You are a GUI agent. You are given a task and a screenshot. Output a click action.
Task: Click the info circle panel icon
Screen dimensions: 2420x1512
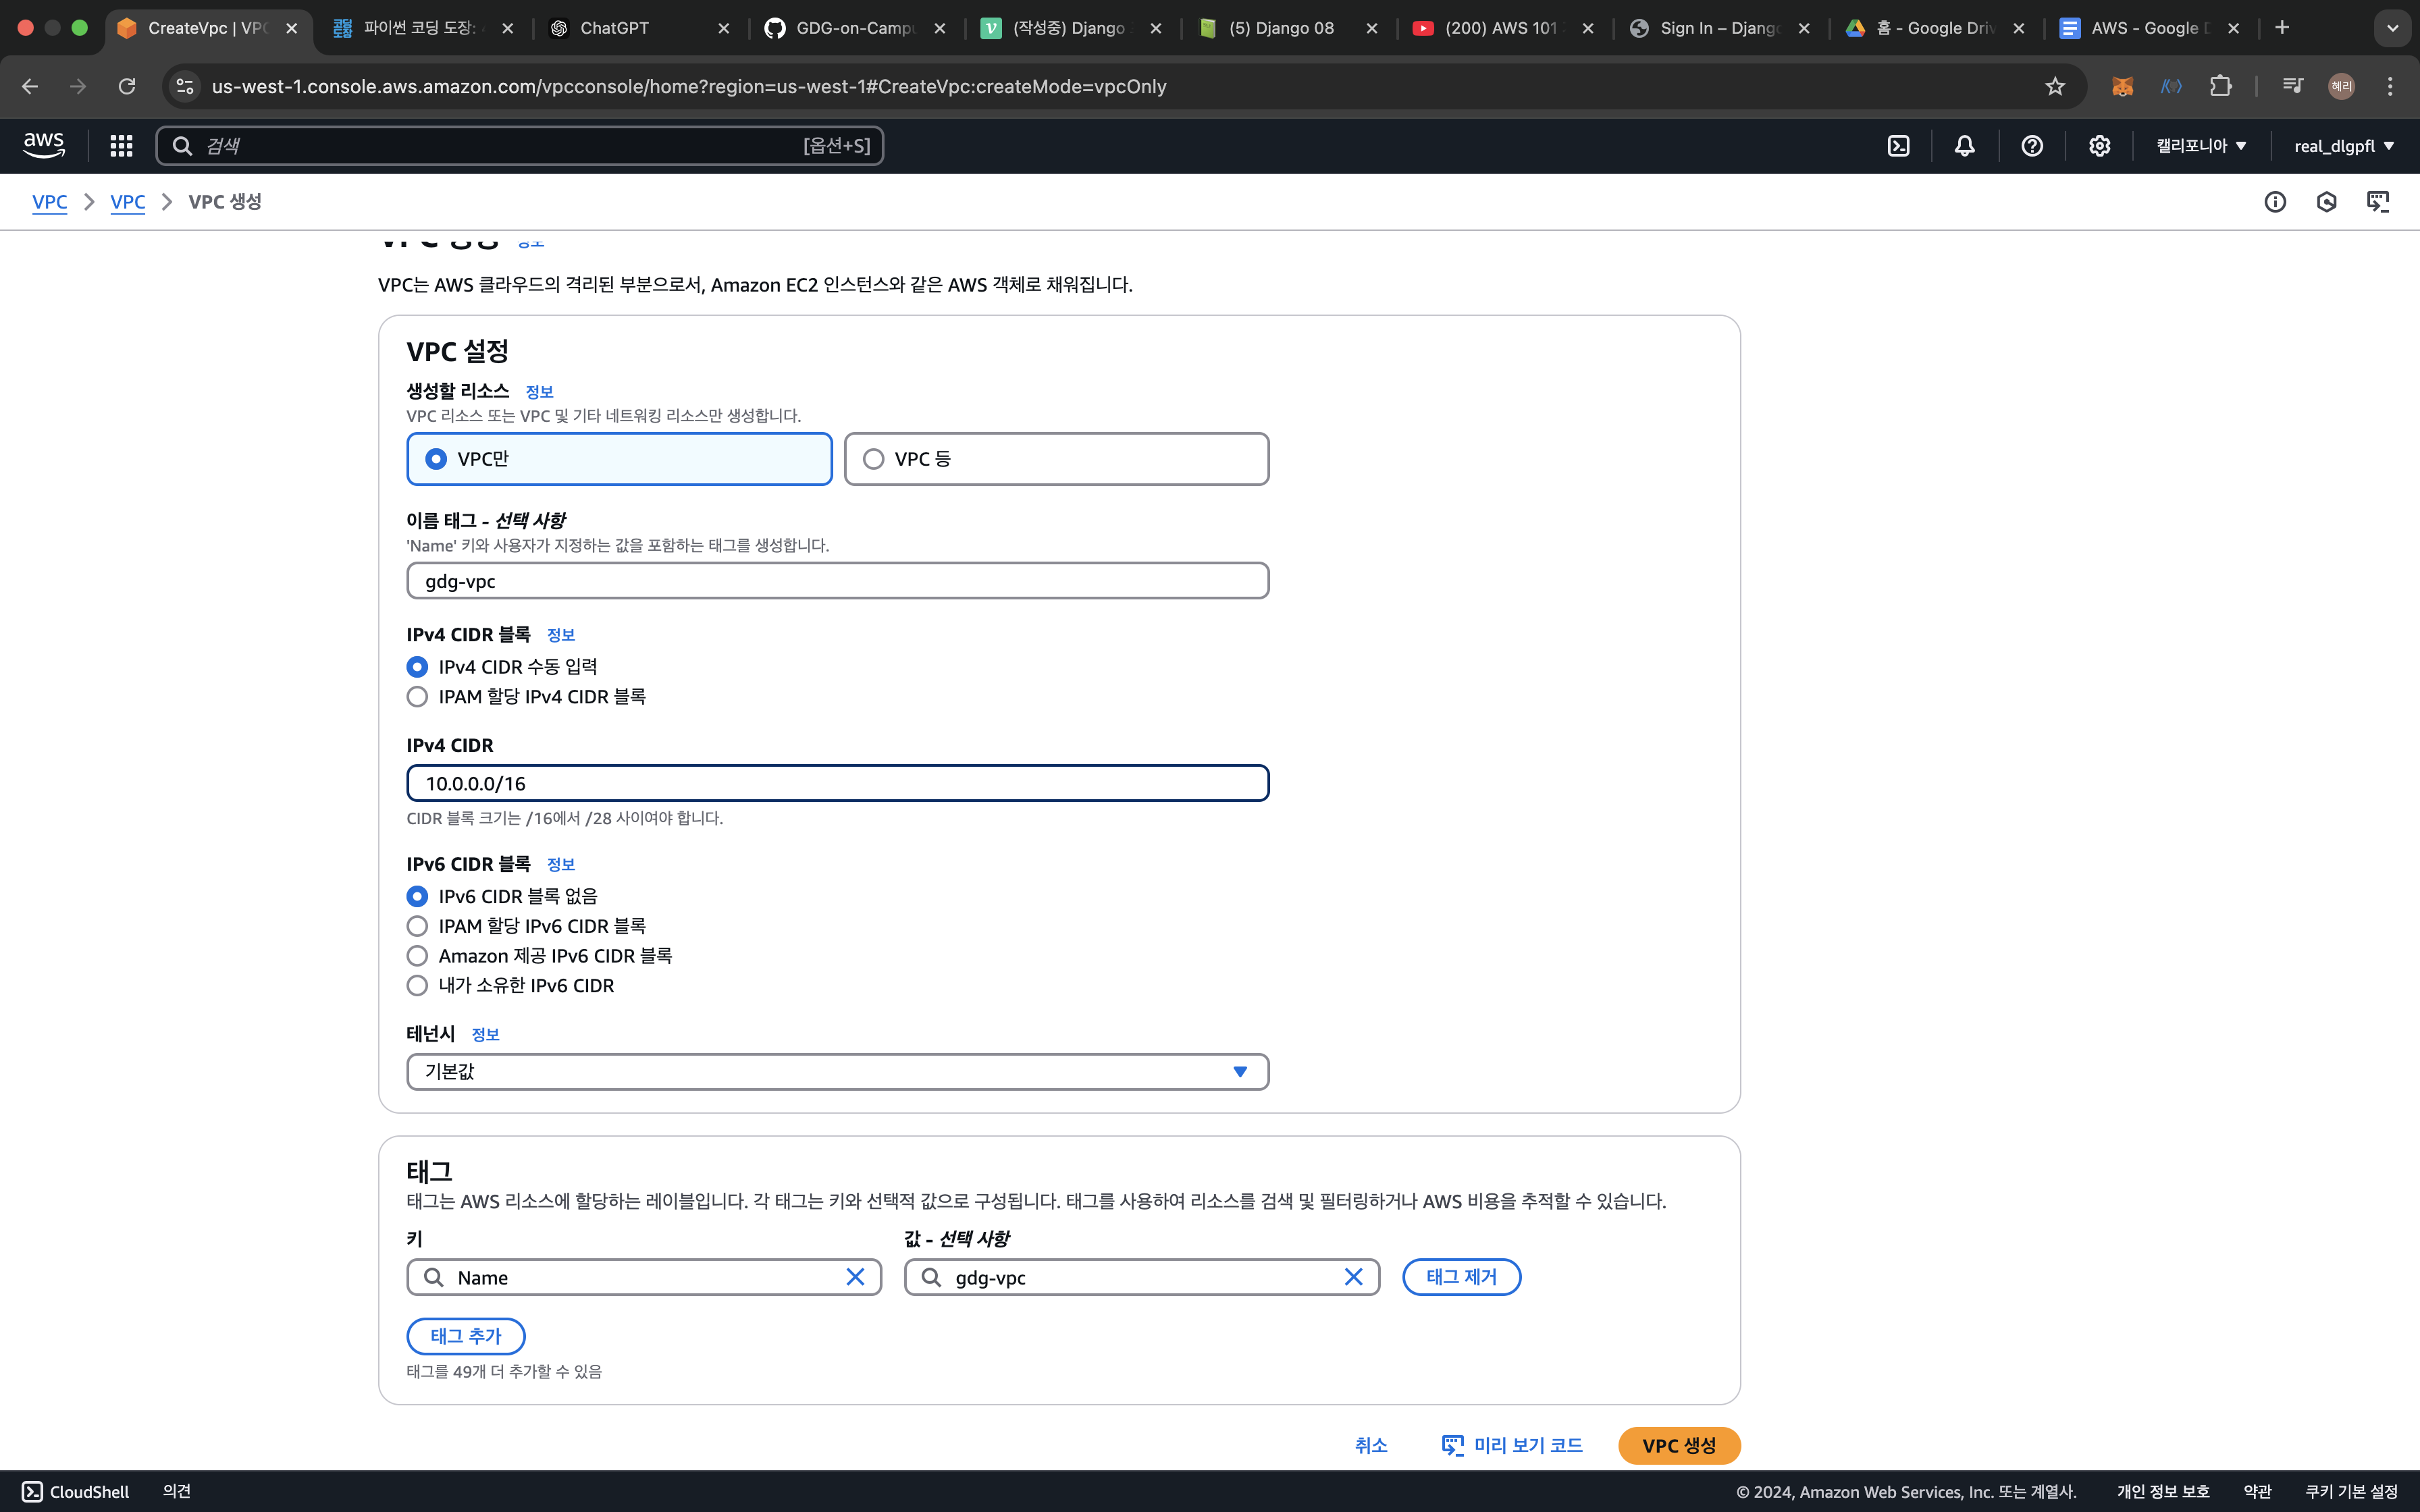click(x=2275, y=202)
